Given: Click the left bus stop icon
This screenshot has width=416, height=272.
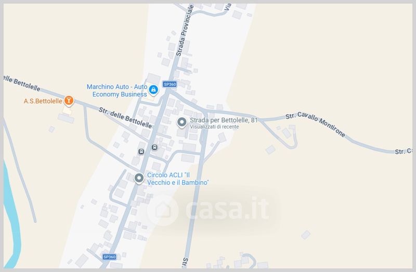Looking at the screenshot, I should [x=141, y=152].
